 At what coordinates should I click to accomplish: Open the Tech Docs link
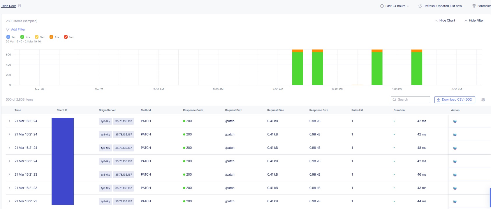click(9, 6)
